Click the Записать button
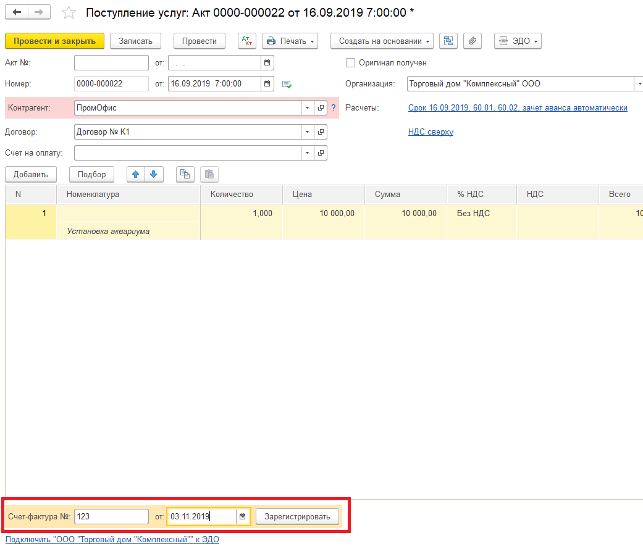The width and height of the screenshot is (643, 549). click(x=135, y=41)
